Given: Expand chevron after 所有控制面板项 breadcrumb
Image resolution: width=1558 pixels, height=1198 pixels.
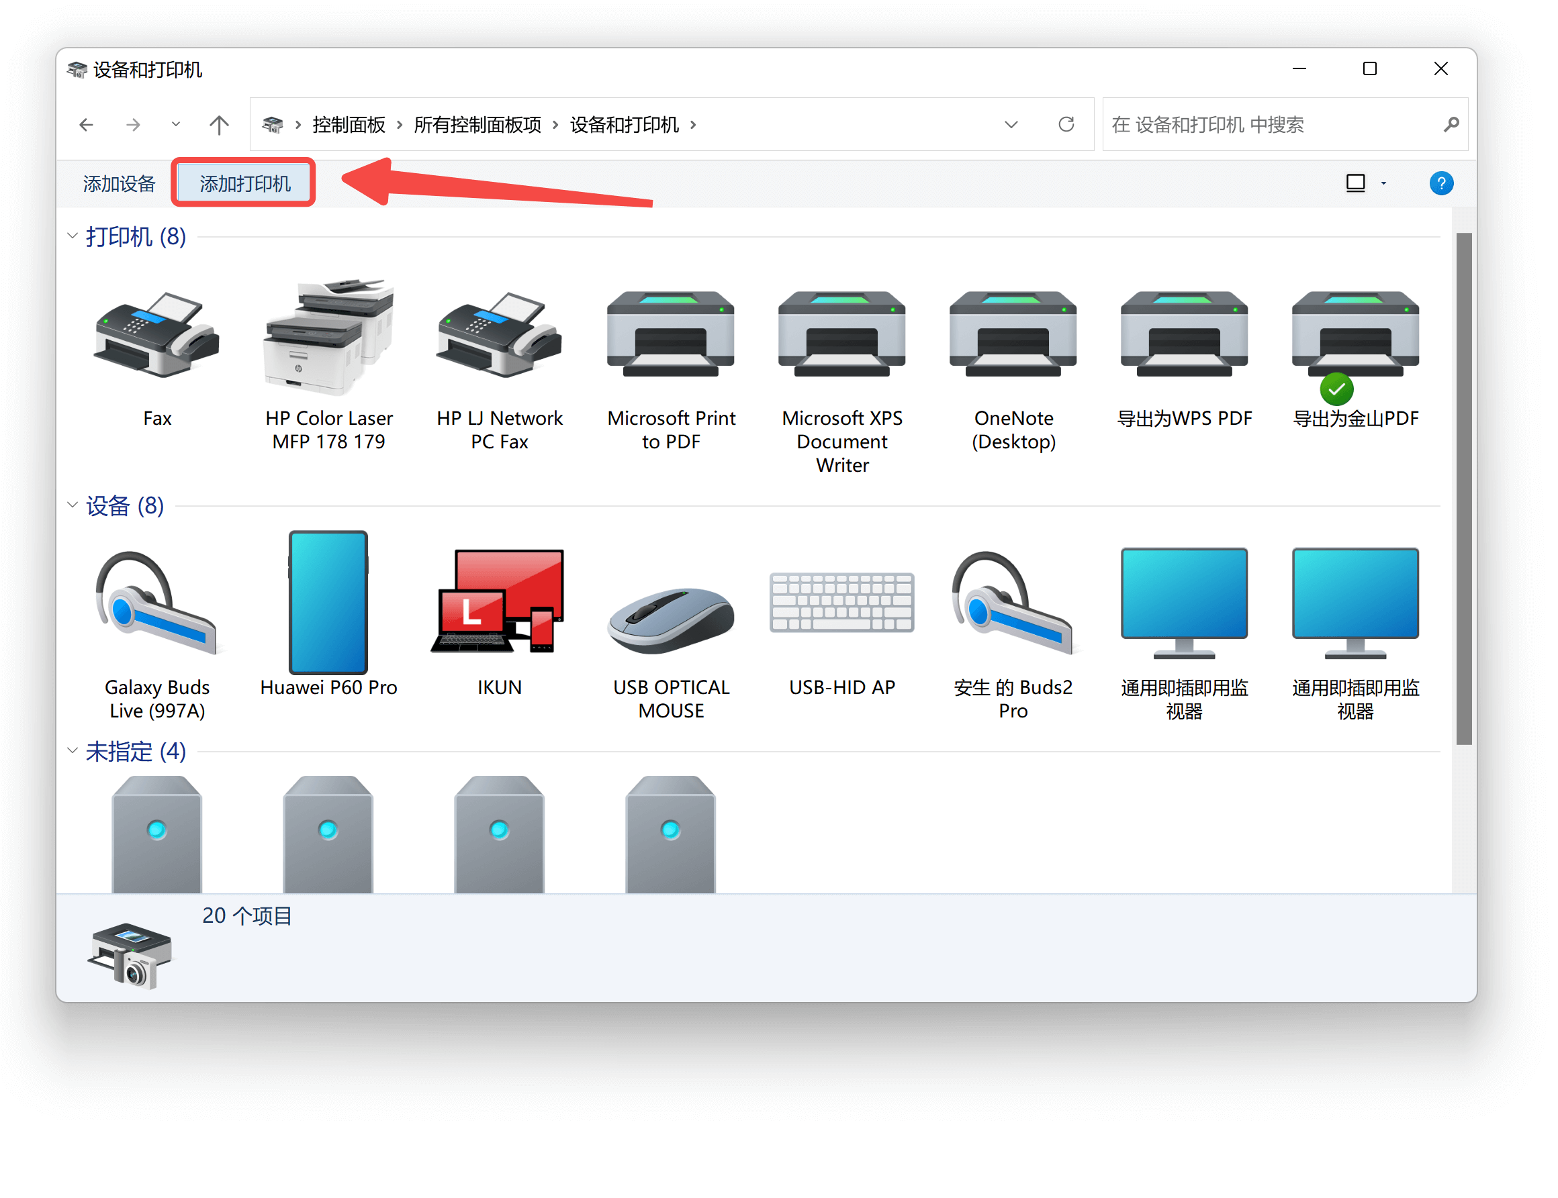Looking at the screenshot, I should point(555,125).
